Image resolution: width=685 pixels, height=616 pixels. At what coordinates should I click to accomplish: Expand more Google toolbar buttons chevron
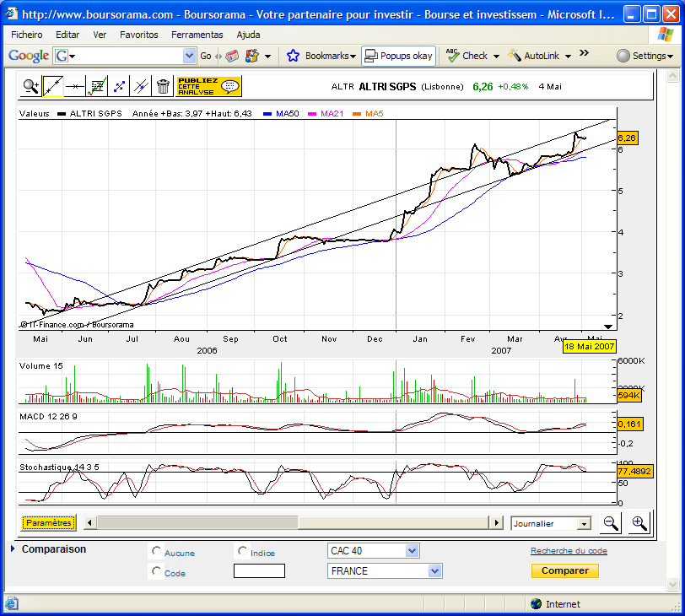click(584, 53)
